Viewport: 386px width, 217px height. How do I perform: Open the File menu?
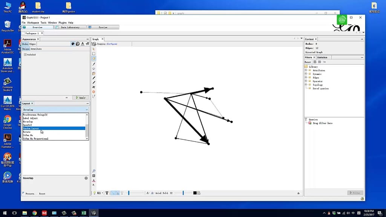click(24, 23)
